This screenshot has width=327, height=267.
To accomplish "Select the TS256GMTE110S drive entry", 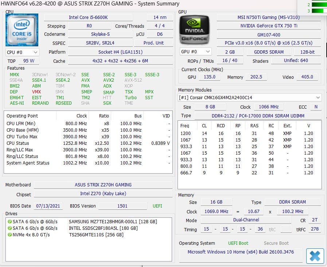I will [96, 235].
